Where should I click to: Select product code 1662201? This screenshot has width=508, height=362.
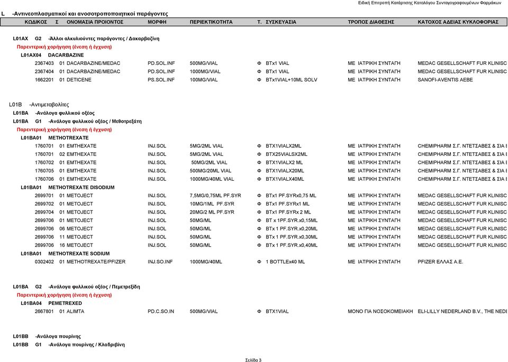tap(44, 80)
